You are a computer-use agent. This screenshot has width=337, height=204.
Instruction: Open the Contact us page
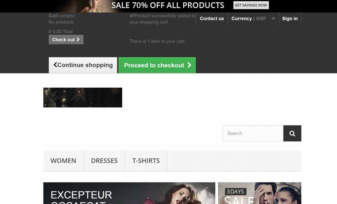coord(212,19)
